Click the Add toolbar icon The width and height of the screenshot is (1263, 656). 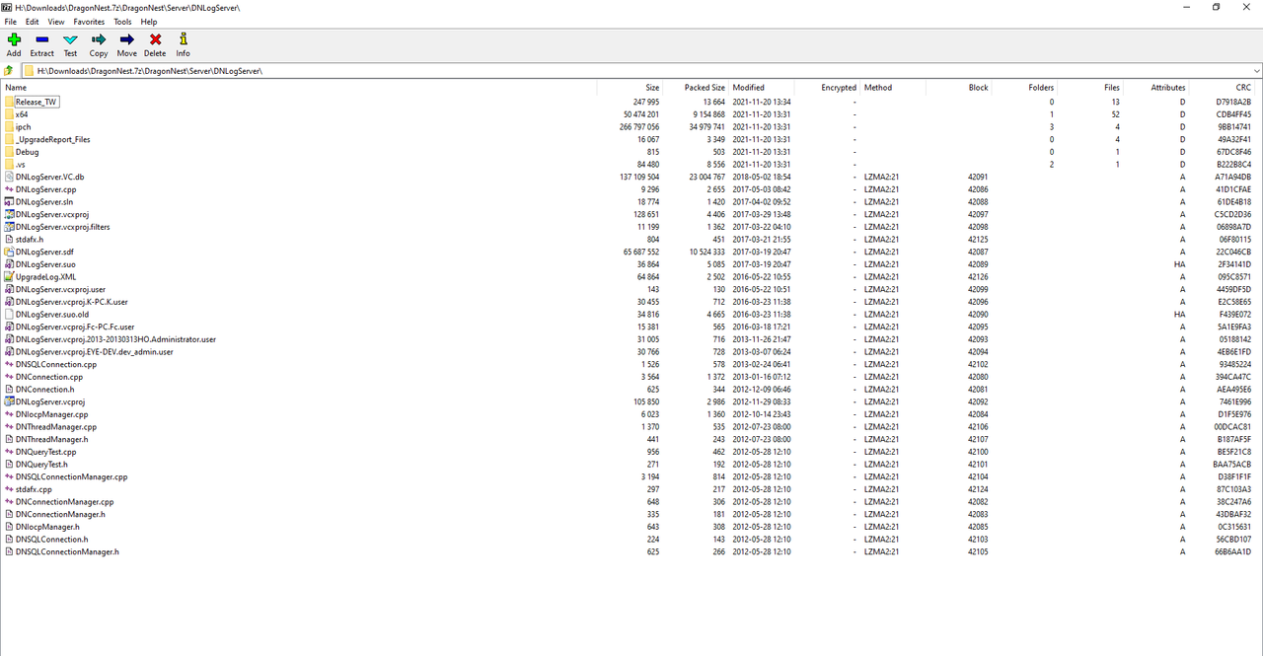14,39
